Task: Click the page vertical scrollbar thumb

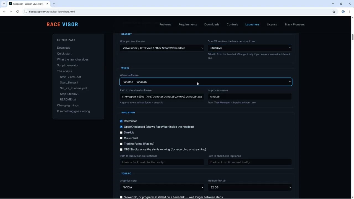Action: coord(352,37)
